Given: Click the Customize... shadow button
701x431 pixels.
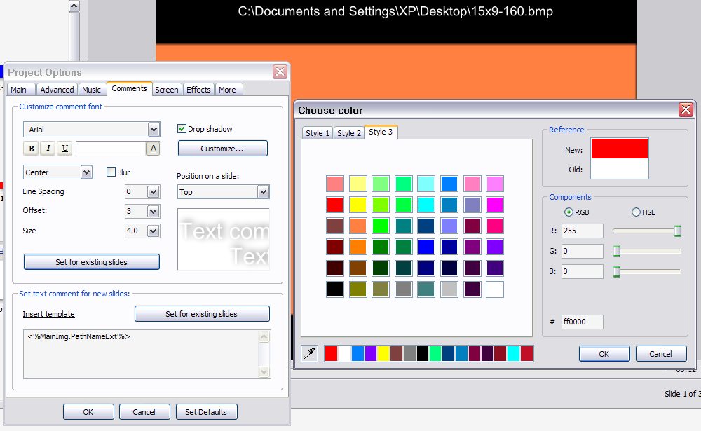Looking at the screenshot, I should (222, 149).
